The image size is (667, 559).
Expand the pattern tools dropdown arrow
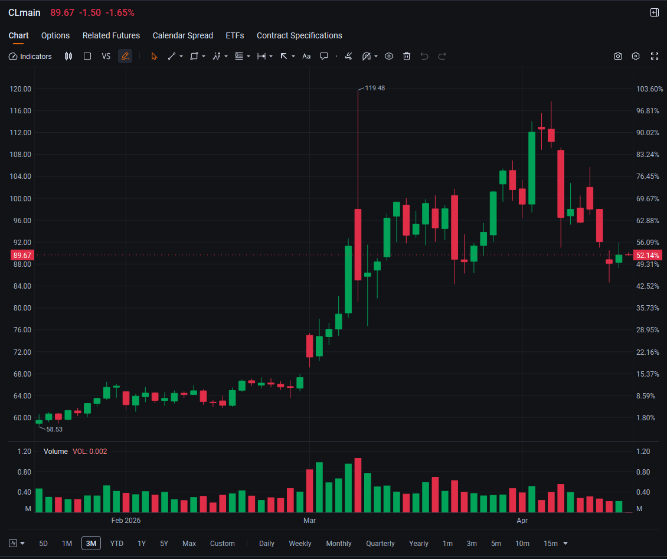[226, 56]
